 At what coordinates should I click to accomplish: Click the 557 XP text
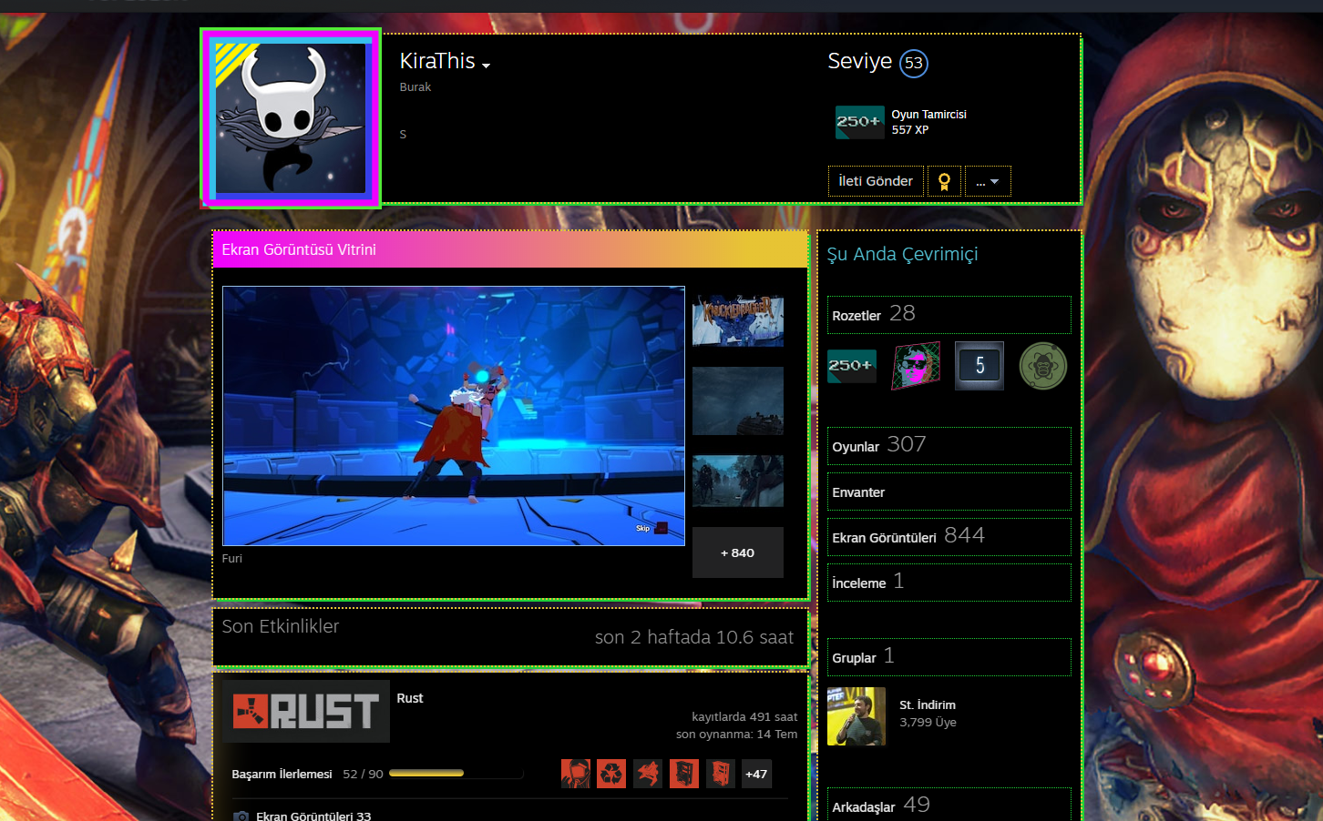coord(910,130)
